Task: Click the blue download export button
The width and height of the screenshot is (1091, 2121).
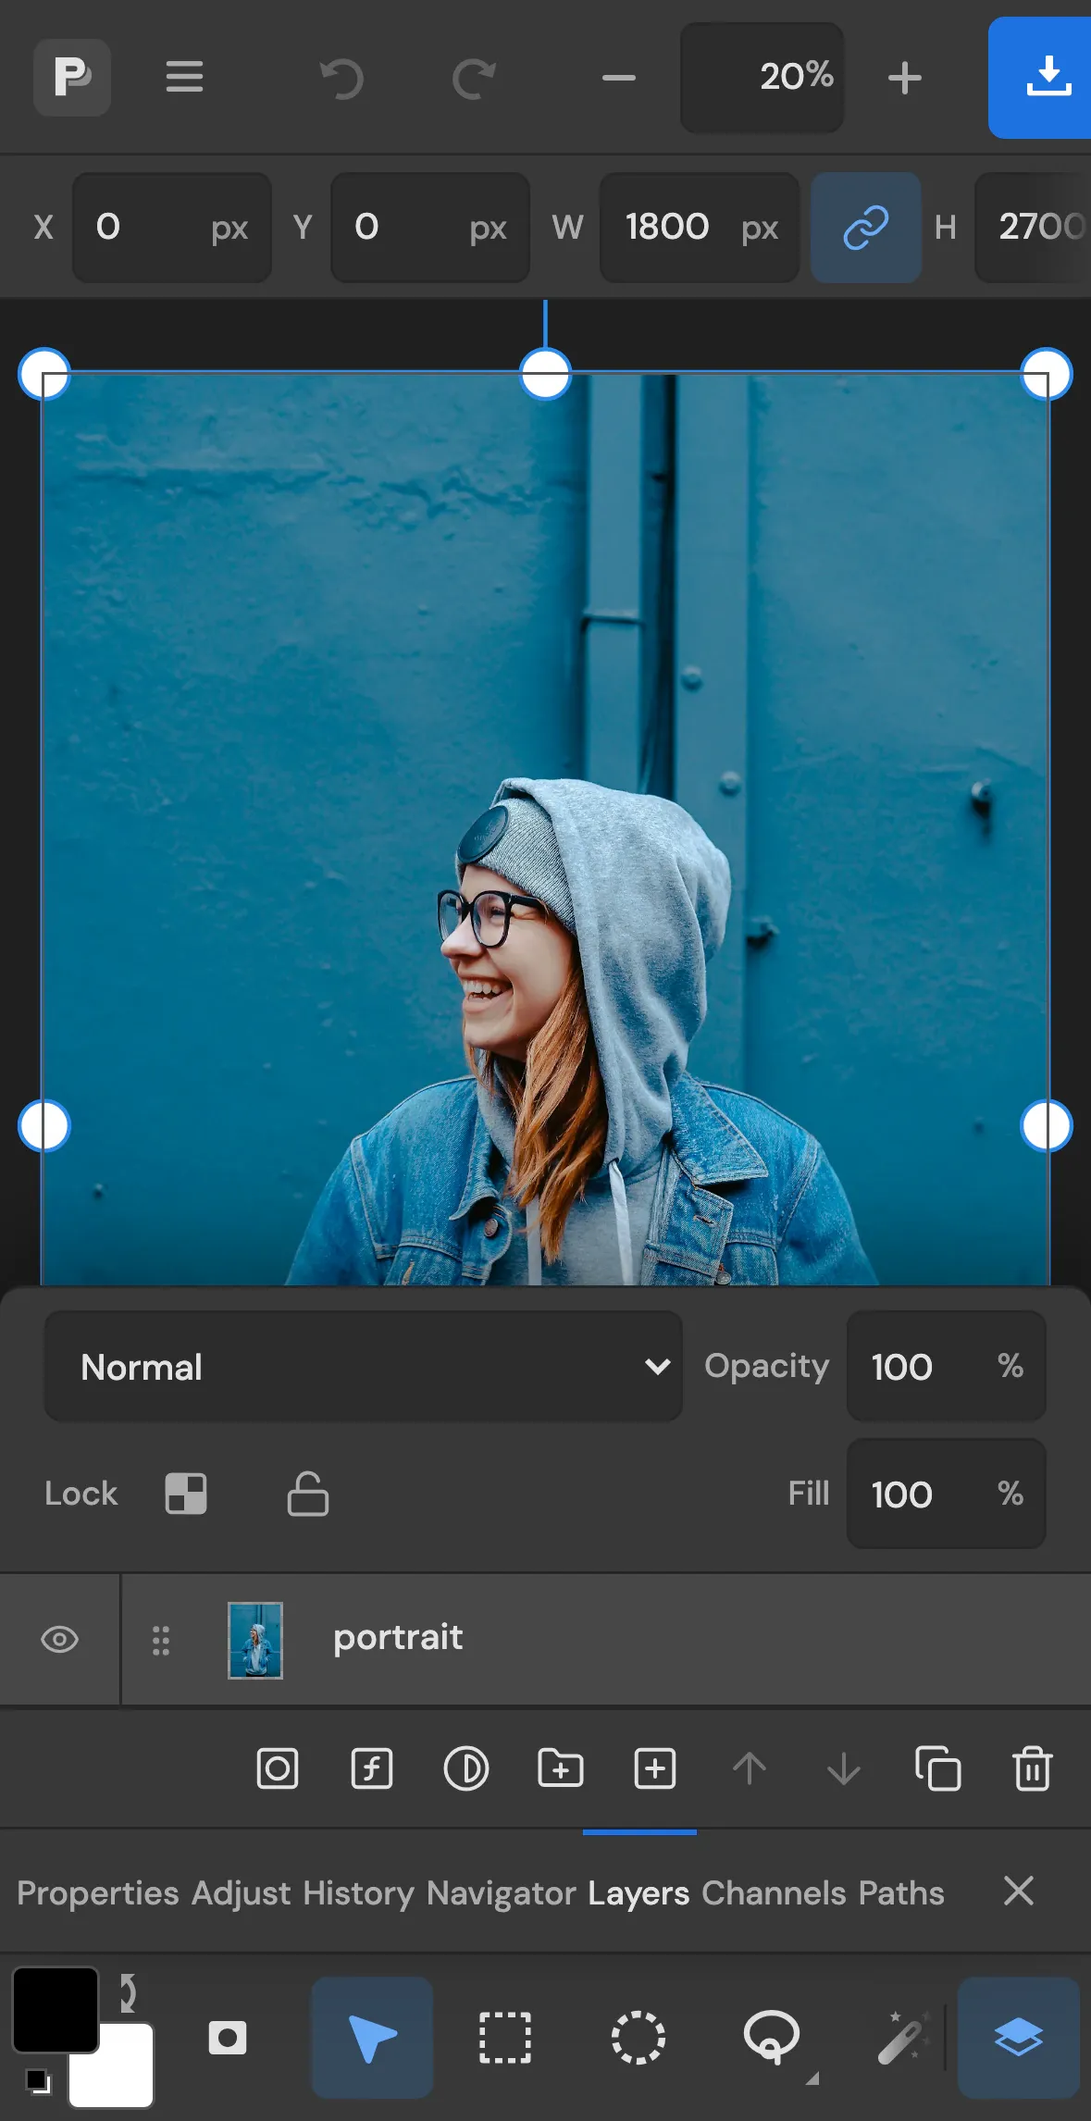Action: (x=1040, y=78)
